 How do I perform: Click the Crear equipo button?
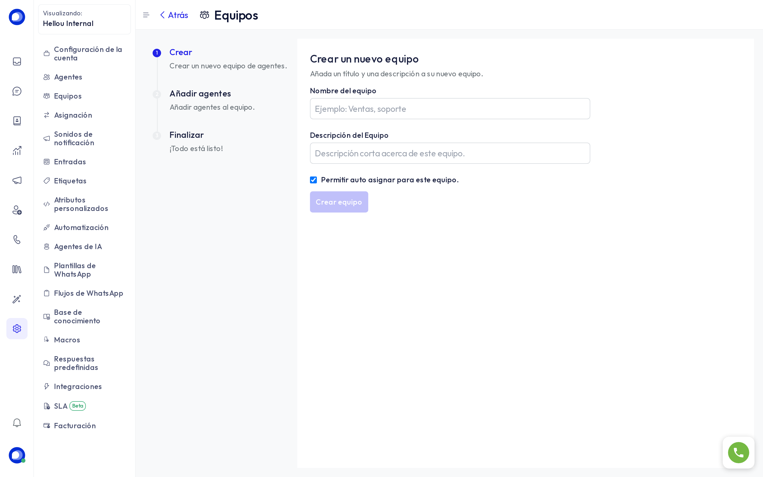tap(339, 202)
